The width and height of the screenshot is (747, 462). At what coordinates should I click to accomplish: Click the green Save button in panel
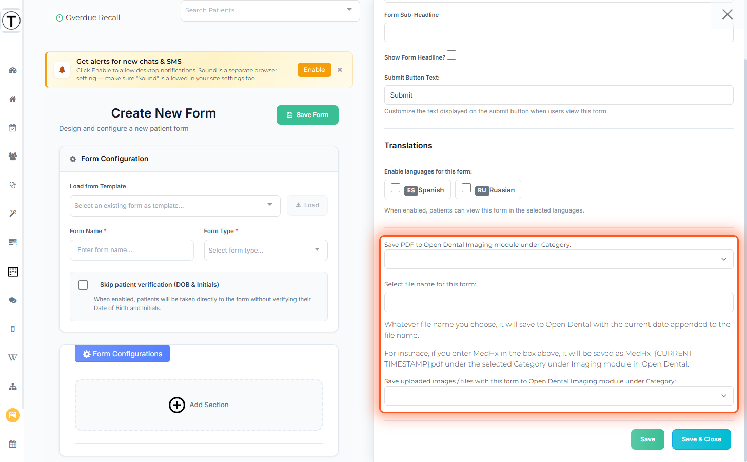pyautogui.click(x=647, y=439)
